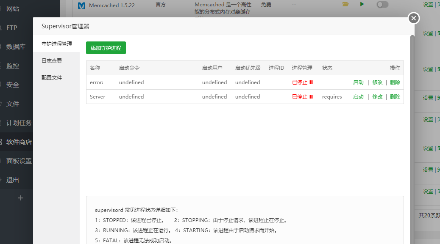Click 删除 for the Server process
The width and height of the screenshot is (440, 244).
[x=395, y=96]
